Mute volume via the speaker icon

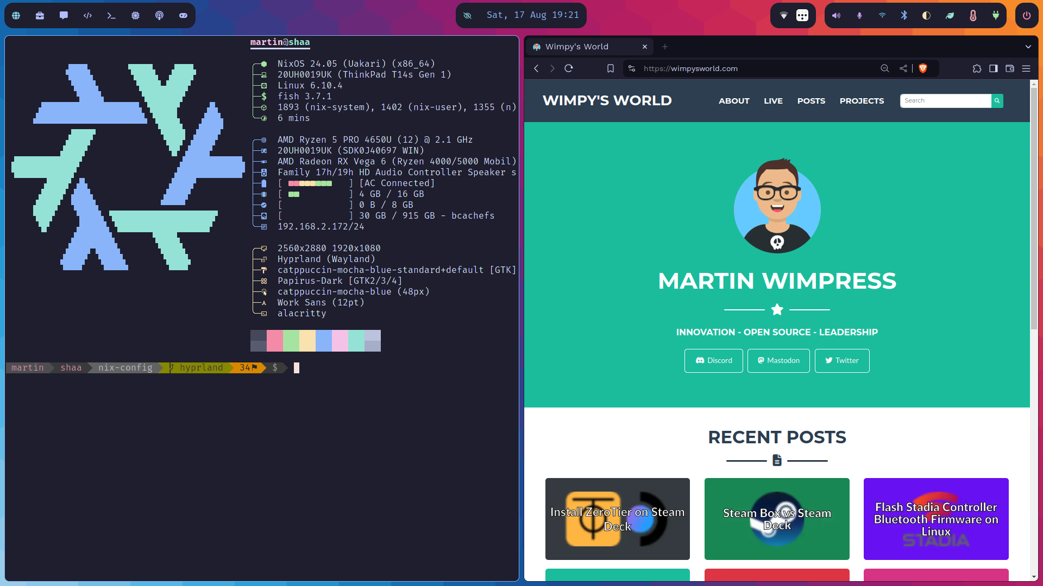(x=836, y=16)
